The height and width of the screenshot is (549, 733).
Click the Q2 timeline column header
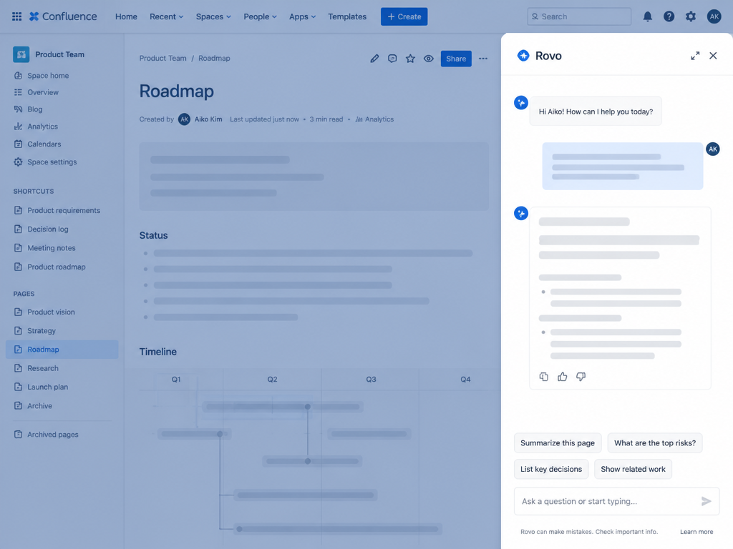[x=272, y=380]
